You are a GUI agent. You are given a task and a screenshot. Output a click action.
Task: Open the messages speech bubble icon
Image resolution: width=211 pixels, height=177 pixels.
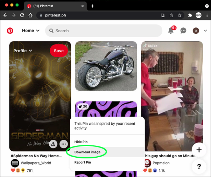pyautogui.click(x=183, y=31)
